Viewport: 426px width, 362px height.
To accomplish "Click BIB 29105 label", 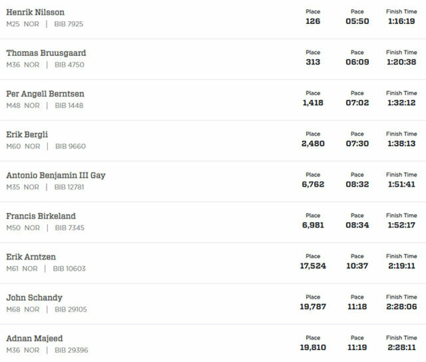I will pyautogui.click(x=71, y=309).
